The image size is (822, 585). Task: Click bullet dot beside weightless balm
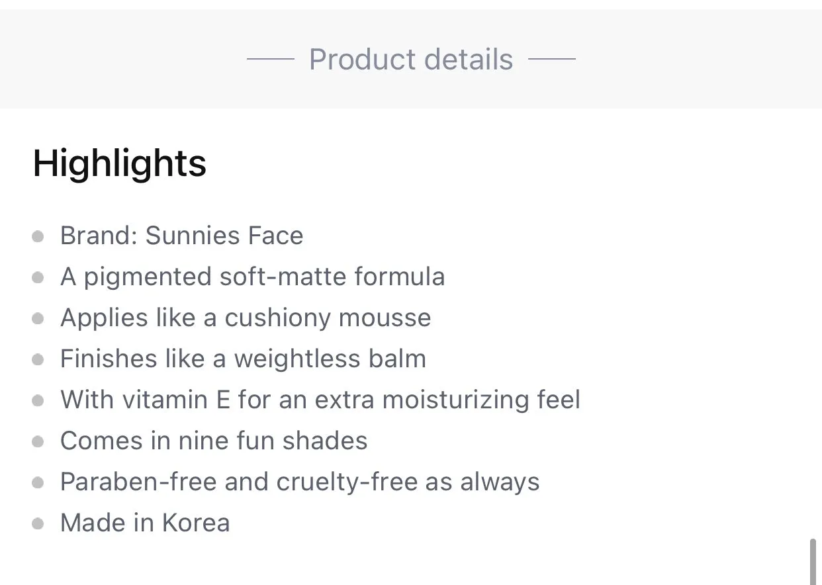[x=38, y=359]
